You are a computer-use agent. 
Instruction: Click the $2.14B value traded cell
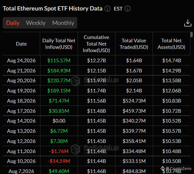pyautogui.click(x=134, y=91)
